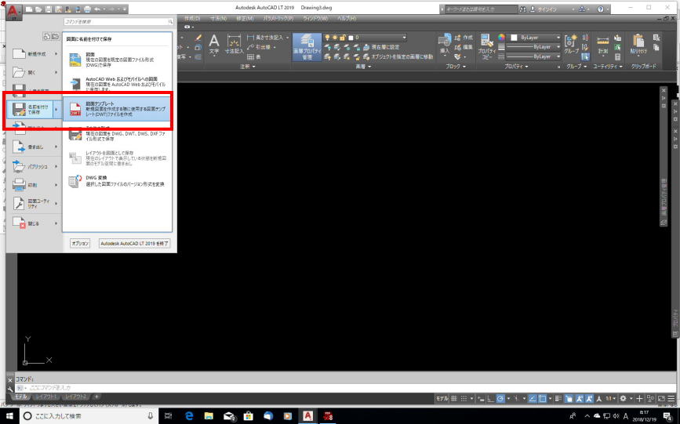Open the 閉じる (Close) menu entry
The image size is (680, 424).
35,223
